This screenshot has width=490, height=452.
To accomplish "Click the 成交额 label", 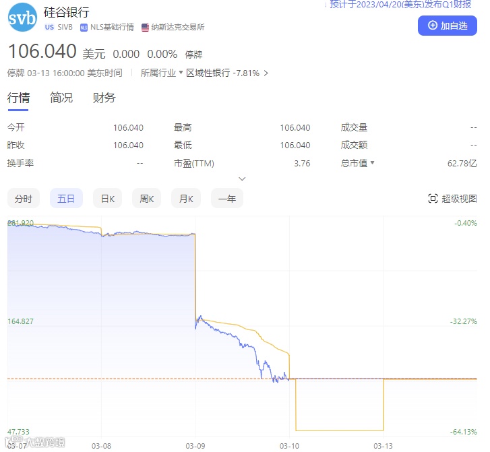I will click(354, 146).
